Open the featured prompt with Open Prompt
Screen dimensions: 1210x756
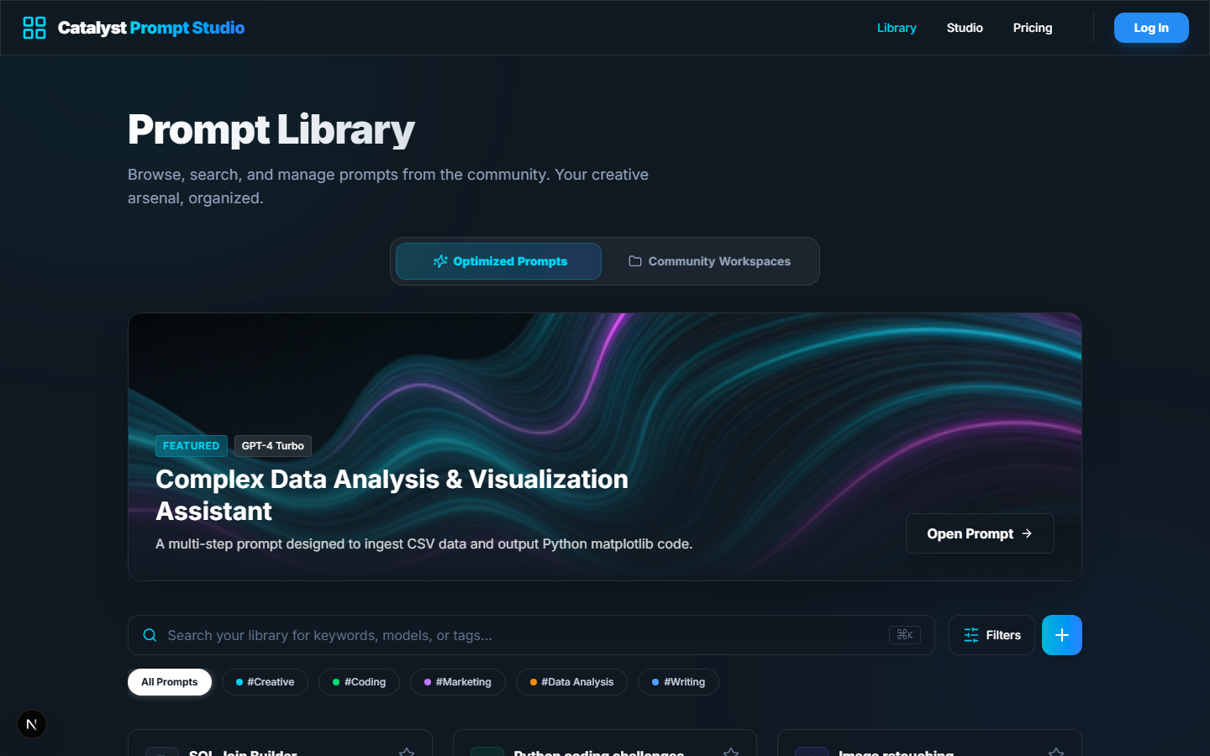click(980, 533)
